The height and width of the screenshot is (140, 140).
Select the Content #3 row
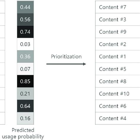point(118,19)
